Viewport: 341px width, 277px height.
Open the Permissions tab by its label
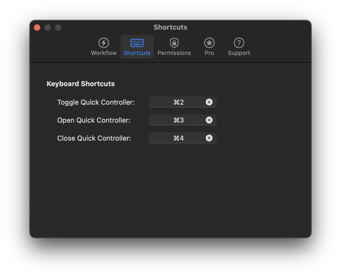[x=174, y=53]
